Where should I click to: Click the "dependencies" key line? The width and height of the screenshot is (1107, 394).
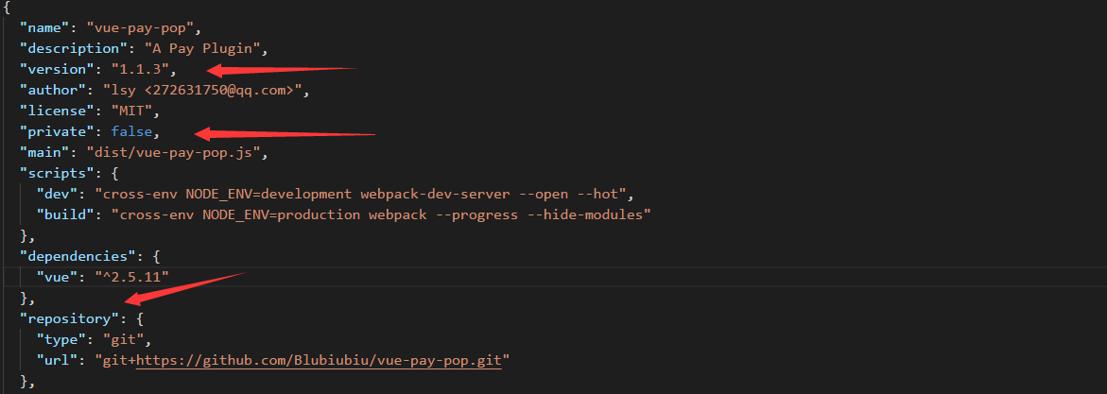coord(90,257)
